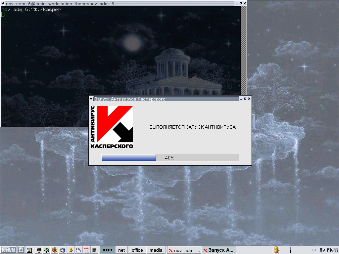
Task: Maximize the Kaspersky startup dialog
Action: pyautogui.click(x=245, y=99)
